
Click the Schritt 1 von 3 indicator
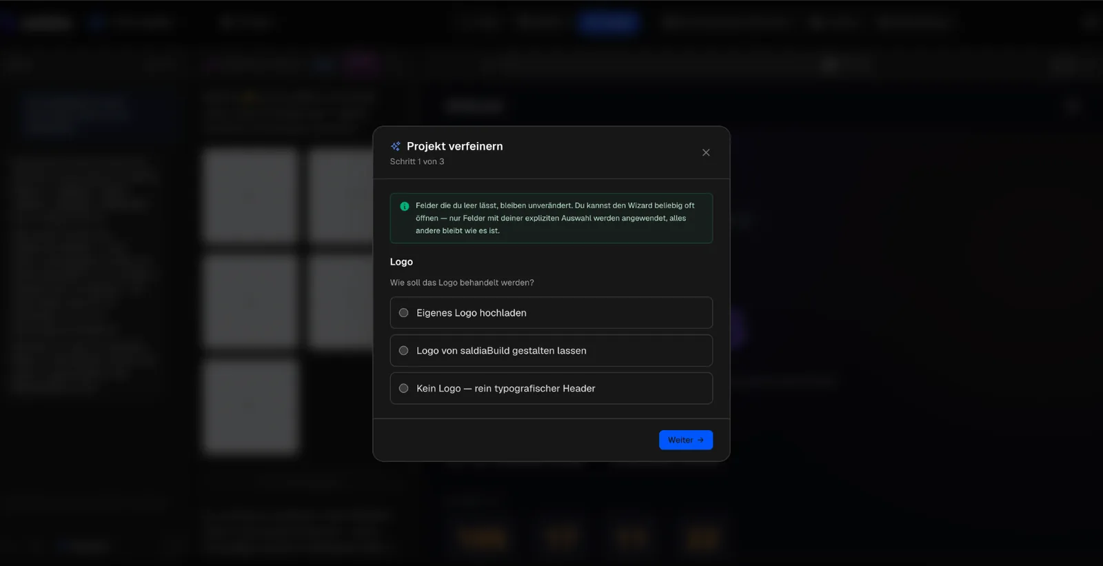coord(417,161)
